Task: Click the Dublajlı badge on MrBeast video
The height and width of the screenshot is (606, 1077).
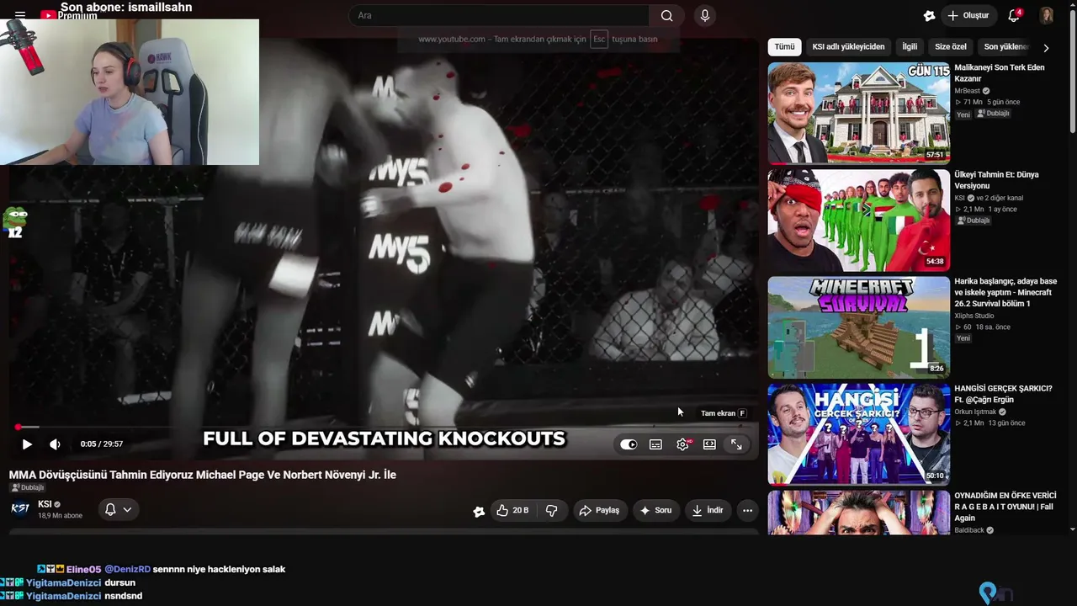Action: (x=994, y=114)
